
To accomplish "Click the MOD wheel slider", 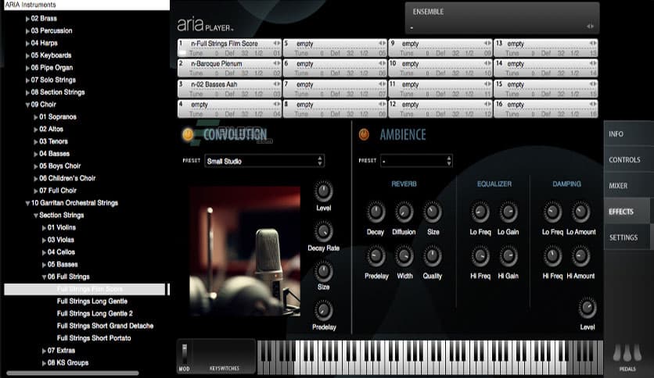I will (x=185, y=354).
